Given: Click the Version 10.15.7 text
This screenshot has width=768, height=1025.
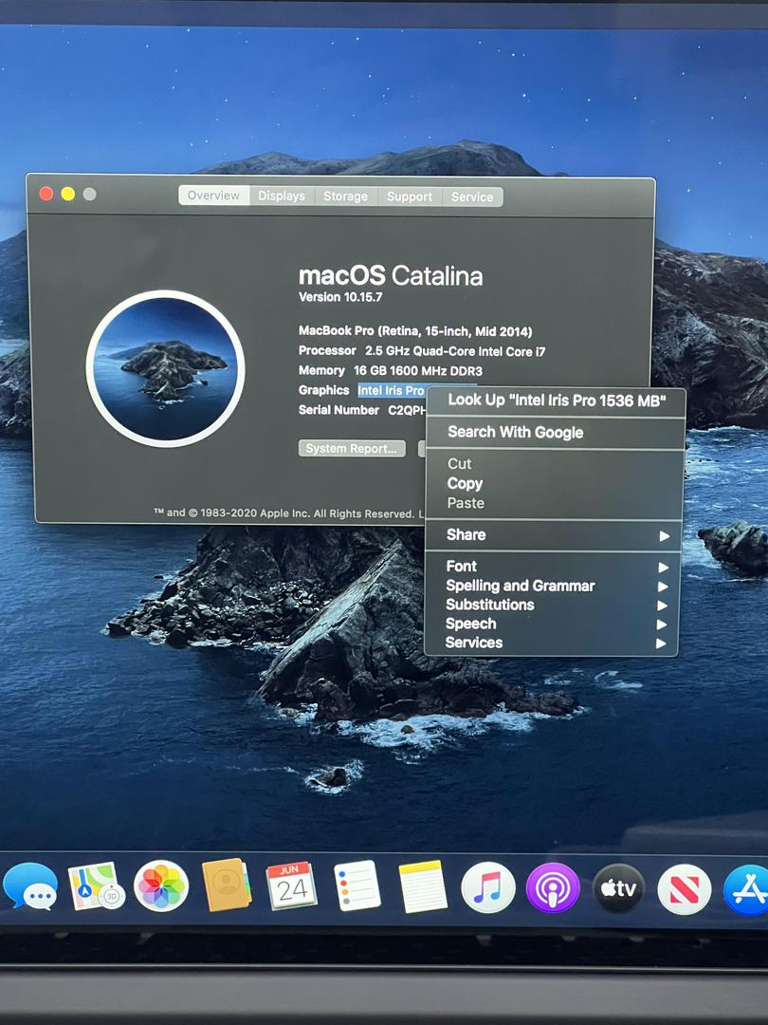Looking at the screenshot, I should (340, 297).
